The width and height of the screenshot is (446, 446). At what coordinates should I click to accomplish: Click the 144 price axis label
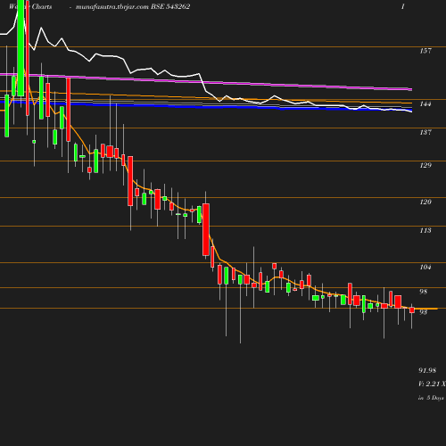coord(425,103)
